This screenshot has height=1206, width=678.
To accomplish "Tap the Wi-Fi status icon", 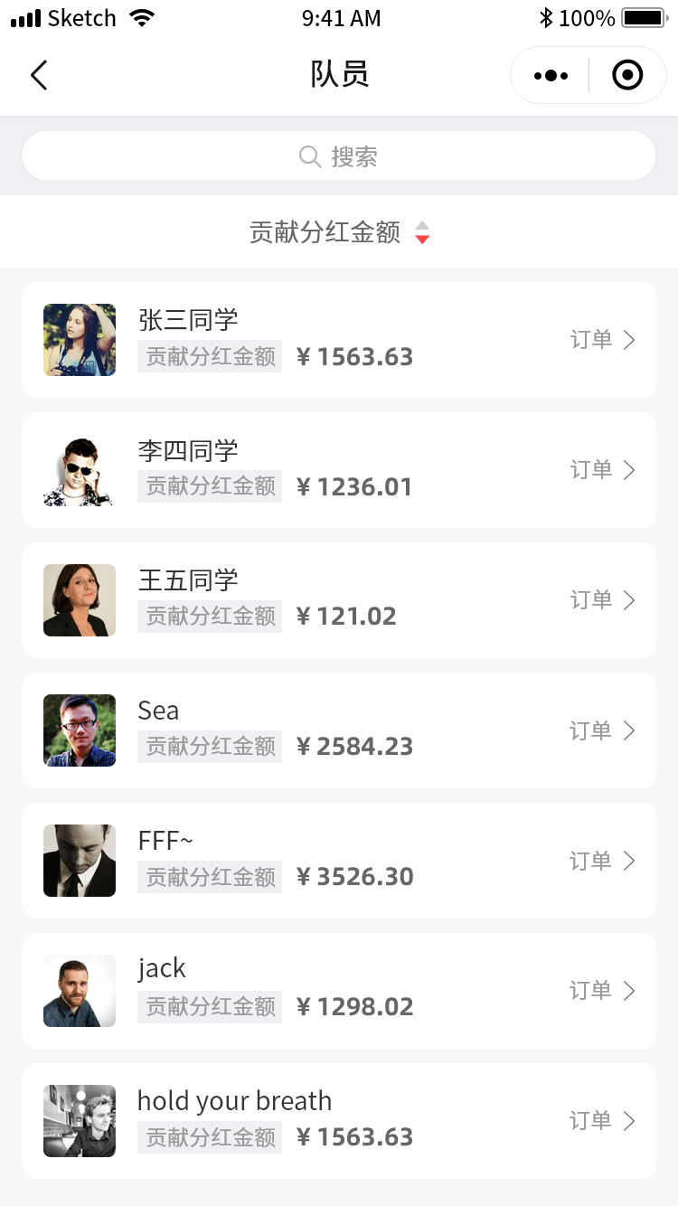I will coord(142,18).
